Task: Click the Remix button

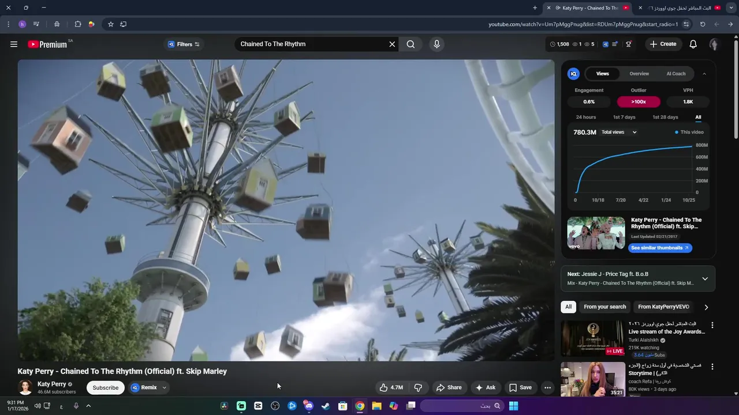Action: point(144,387)
